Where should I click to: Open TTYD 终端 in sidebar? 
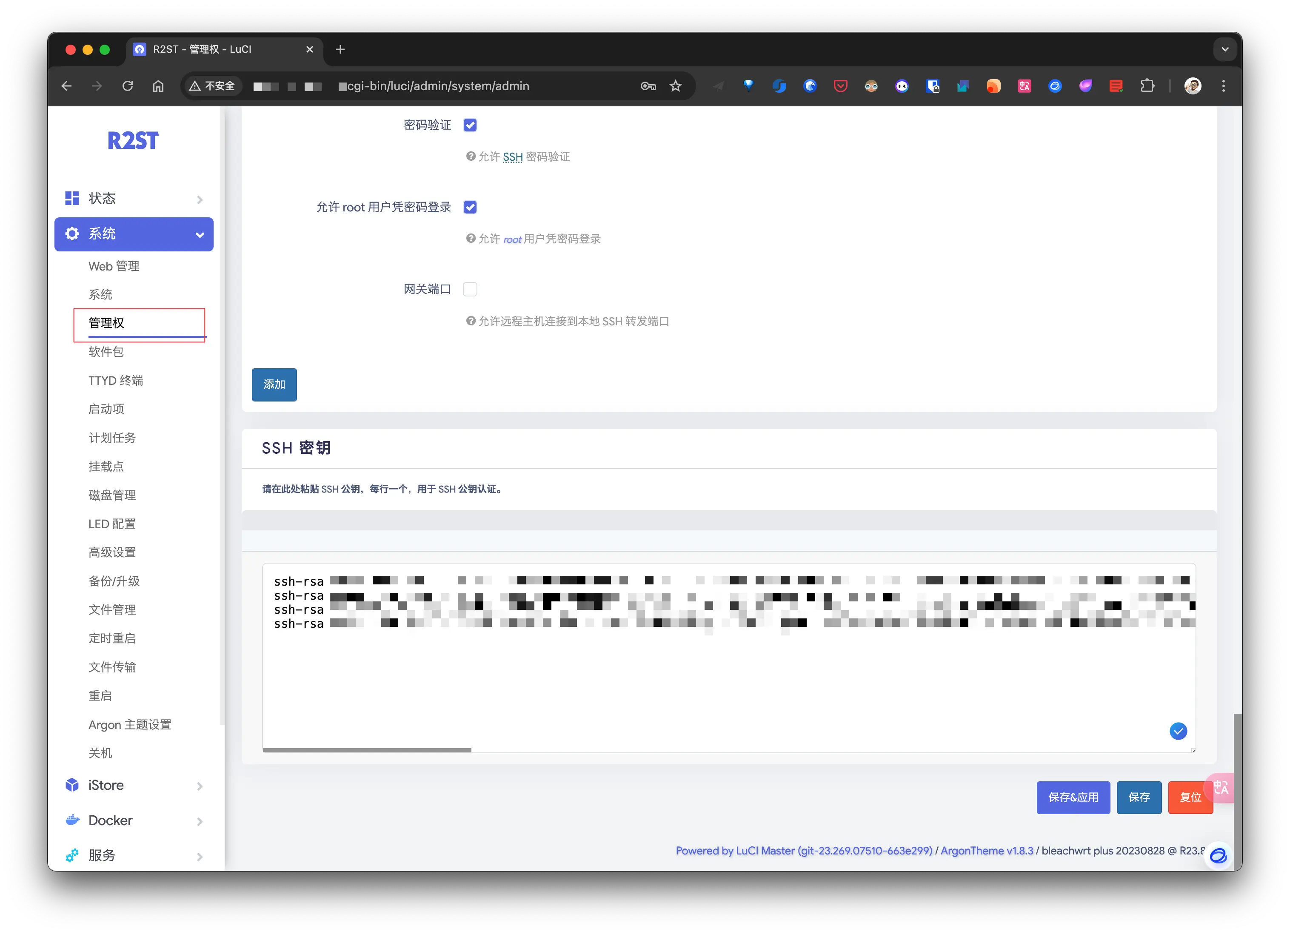point(115,380)
